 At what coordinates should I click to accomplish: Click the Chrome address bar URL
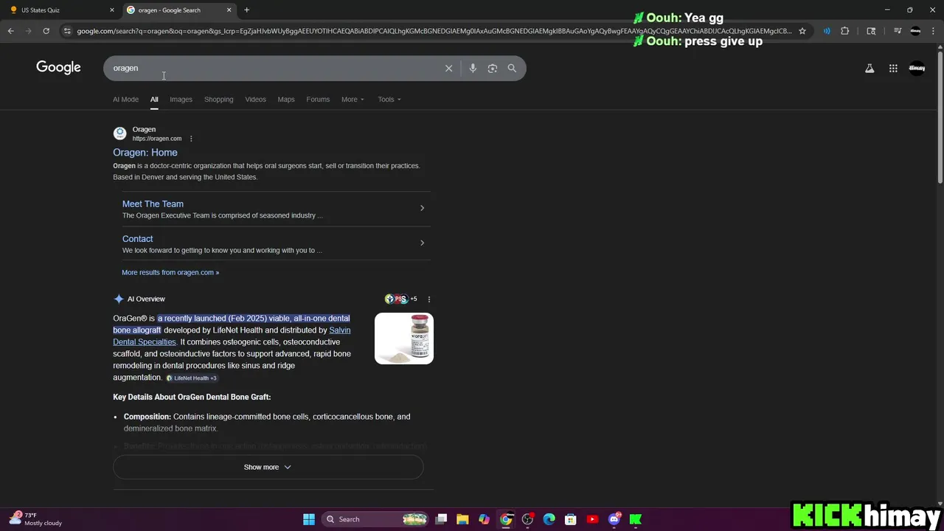[x=434, y=31]
